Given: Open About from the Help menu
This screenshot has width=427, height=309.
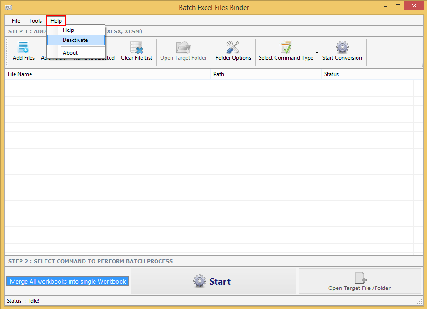Looking at the screenshot, I should pyautogui.click(x=76, y=53).
